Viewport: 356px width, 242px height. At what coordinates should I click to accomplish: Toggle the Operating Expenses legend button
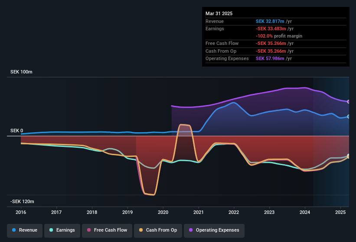(214, 230)
